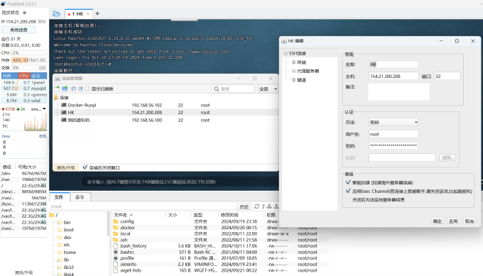Uncheck 启用Exec Channel option
Image resolution: width=483 pixels, height=276 pixels.
tap(348, 191)
